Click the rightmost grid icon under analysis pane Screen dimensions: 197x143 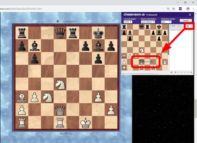pyautogui.click(x=191, y=72)
